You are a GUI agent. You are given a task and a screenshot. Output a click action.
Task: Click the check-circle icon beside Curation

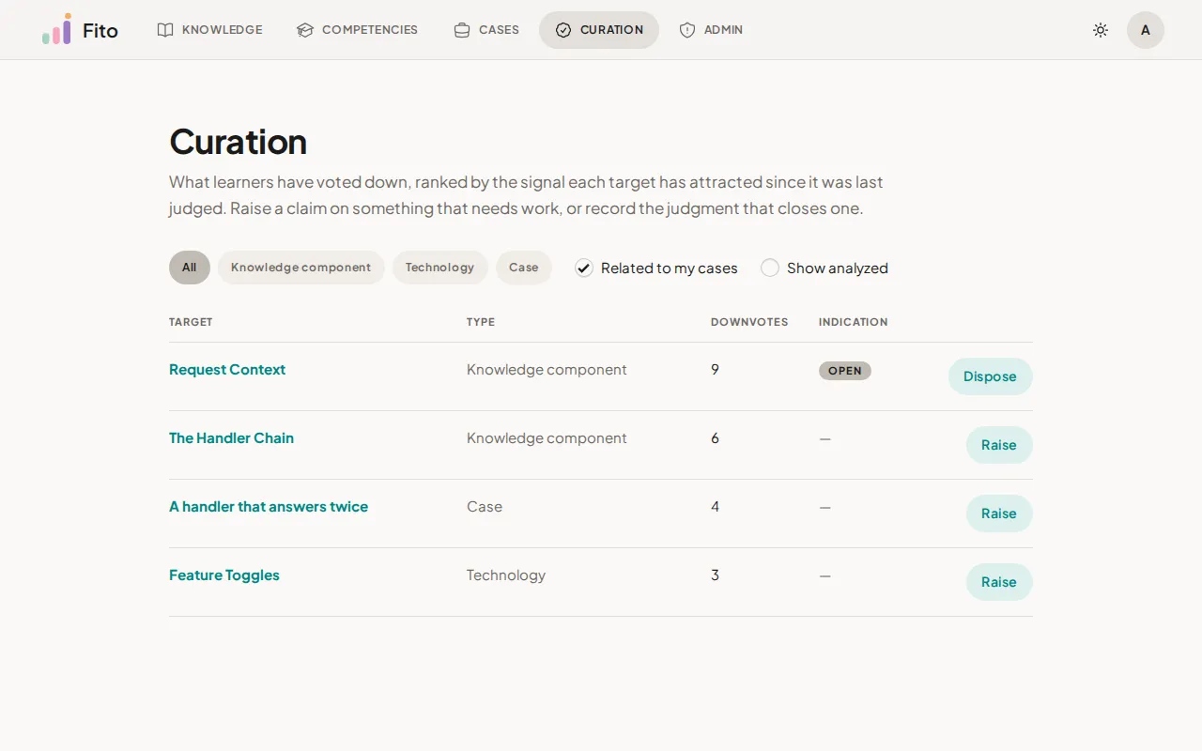tap(563, 30)
